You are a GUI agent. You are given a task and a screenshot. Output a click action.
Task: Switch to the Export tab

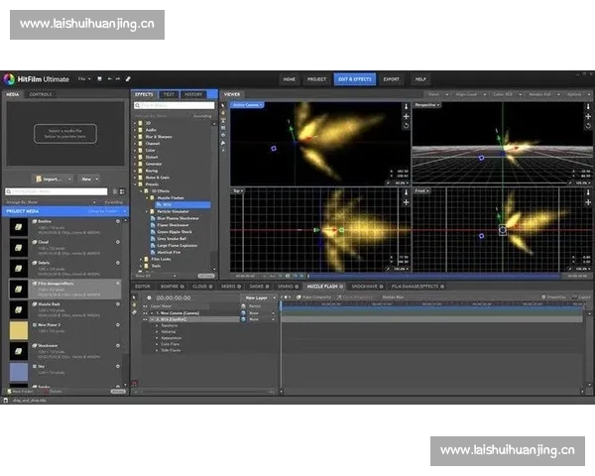pos(392,78)
